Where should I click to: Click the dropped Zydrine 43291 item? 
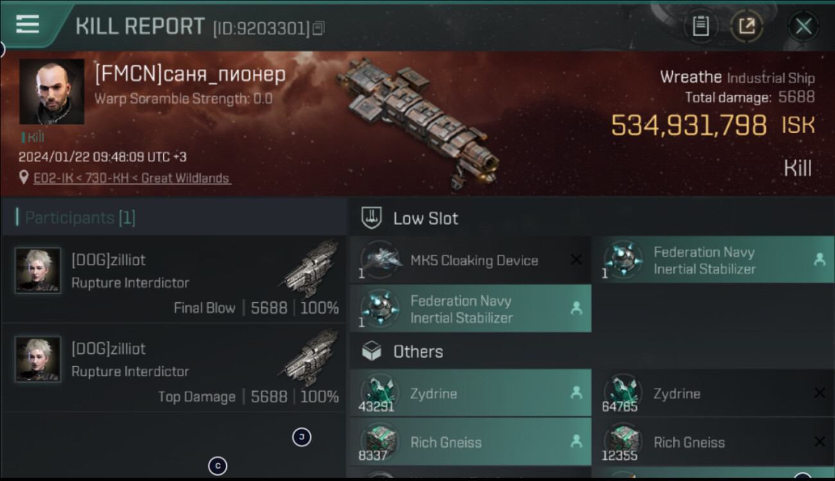point(470,394)
